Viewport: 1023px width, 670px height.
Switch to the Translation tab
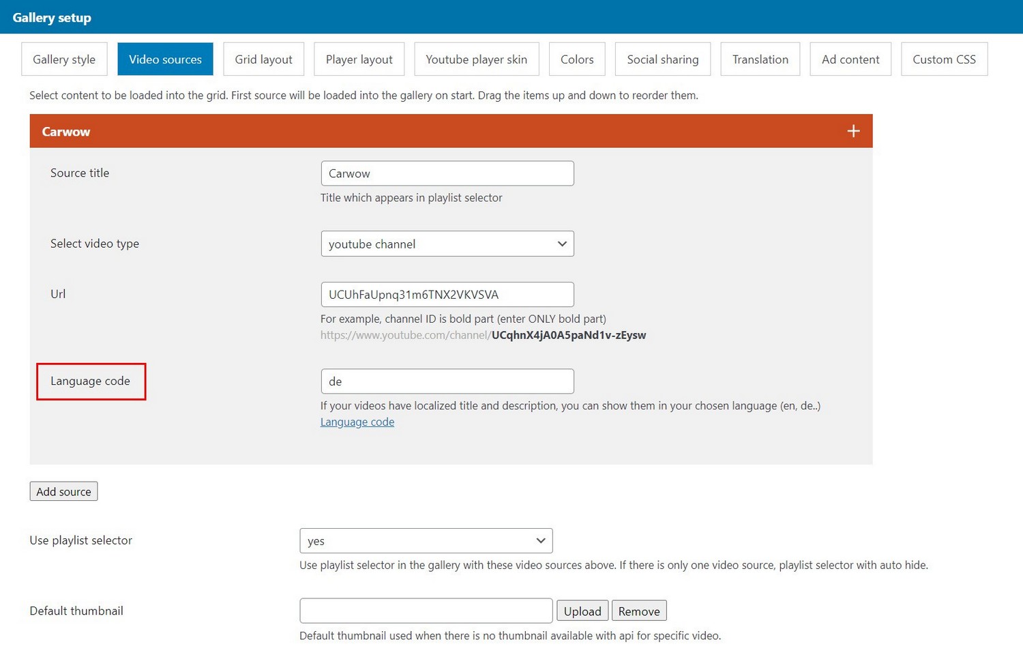pyautogui.click(x=760, y=59)
